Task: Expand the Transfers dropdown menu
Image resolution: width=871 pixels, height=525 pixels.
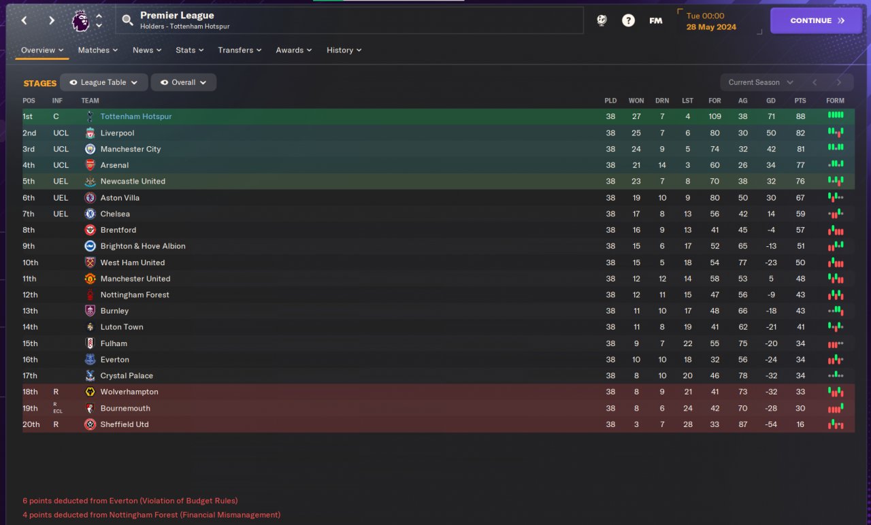Action: (x=240, y=50)
